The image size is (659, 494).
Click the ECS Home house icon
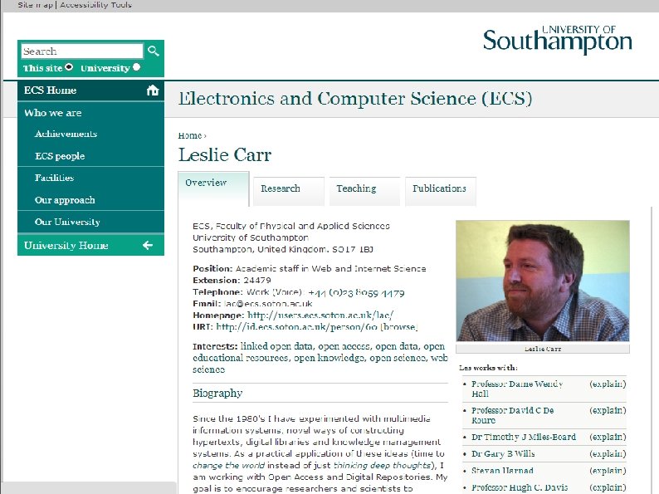point(153,90)
